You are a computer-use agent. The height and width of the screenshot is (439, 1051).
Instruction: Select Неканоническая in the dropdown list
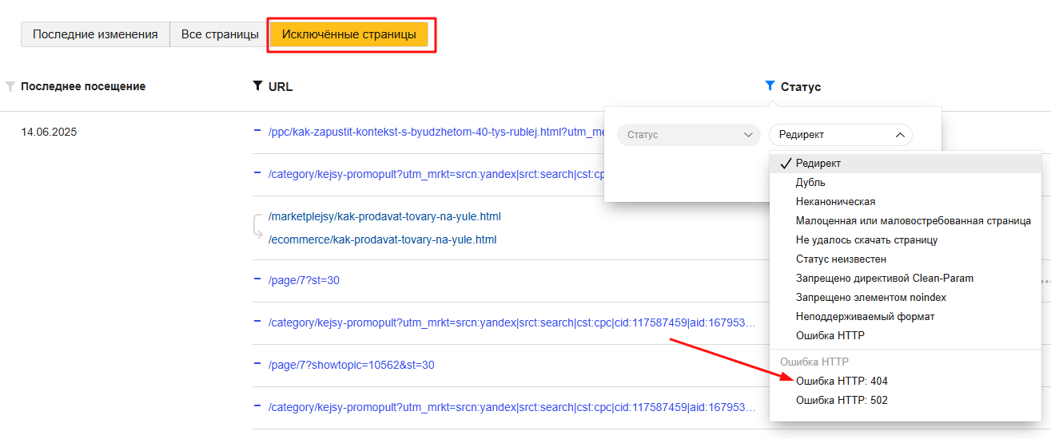835,202
